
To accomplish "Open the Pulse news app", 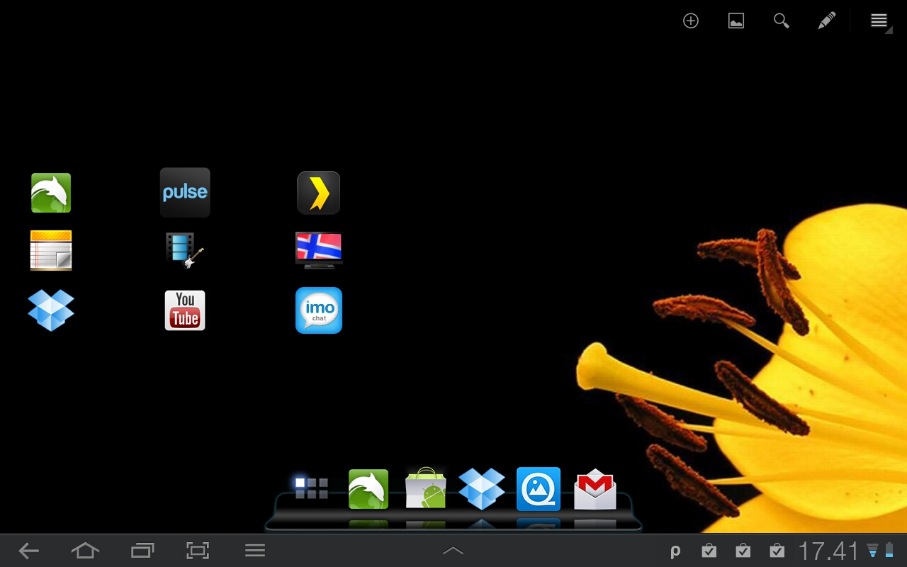I will tap(185, 192).
